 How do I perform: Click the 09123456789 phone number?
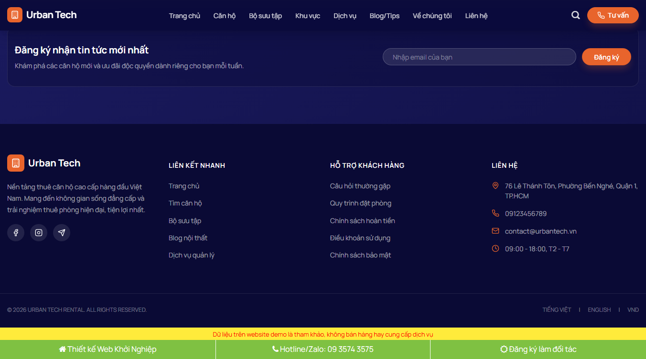[x=526, y=214]
